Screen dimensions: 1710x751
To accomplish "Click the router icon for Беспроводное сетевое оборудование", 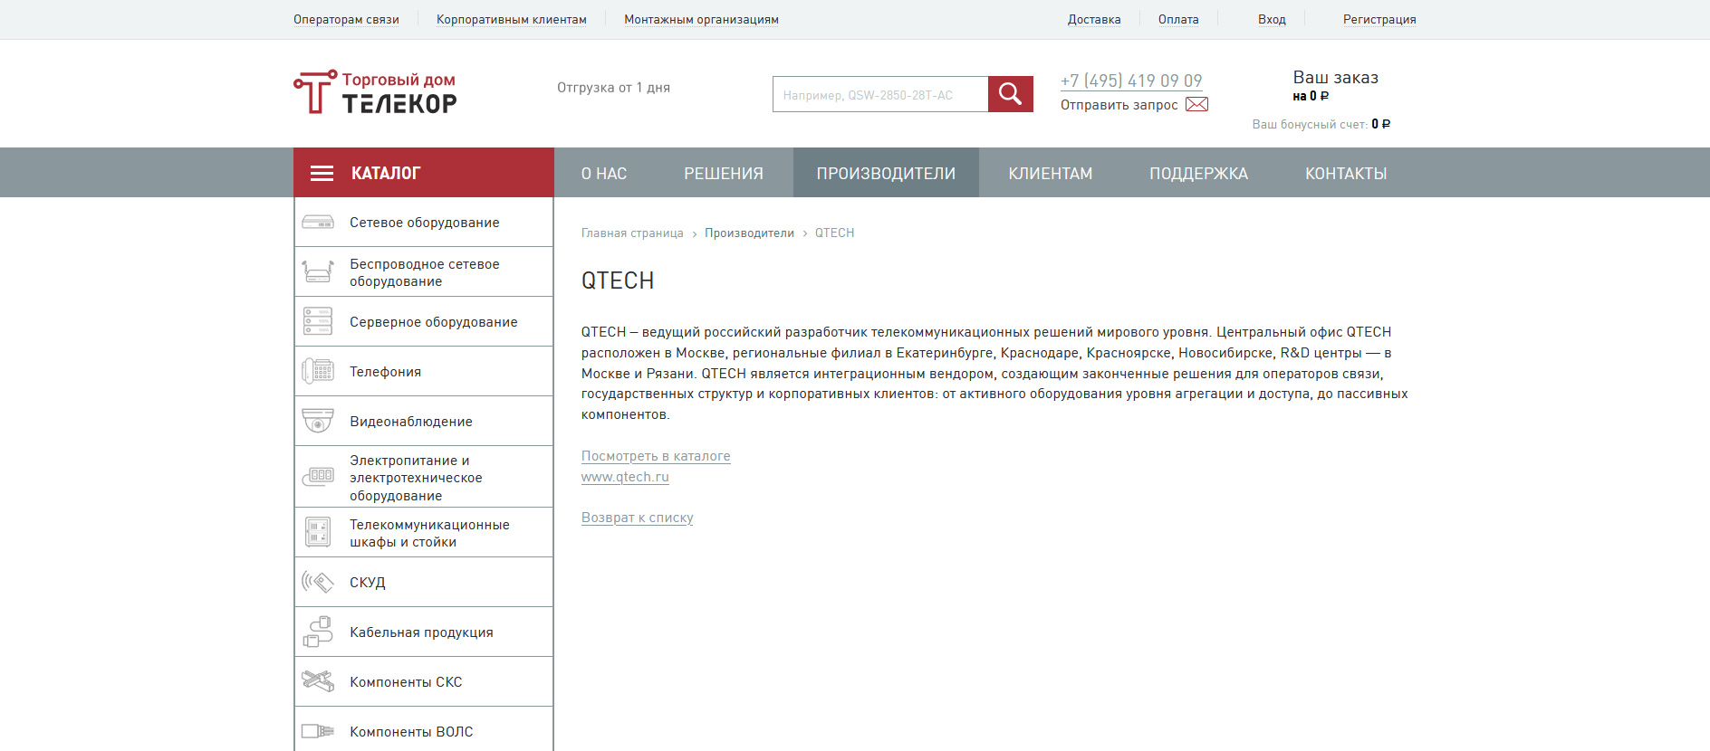I will click(x=318, y=271).
